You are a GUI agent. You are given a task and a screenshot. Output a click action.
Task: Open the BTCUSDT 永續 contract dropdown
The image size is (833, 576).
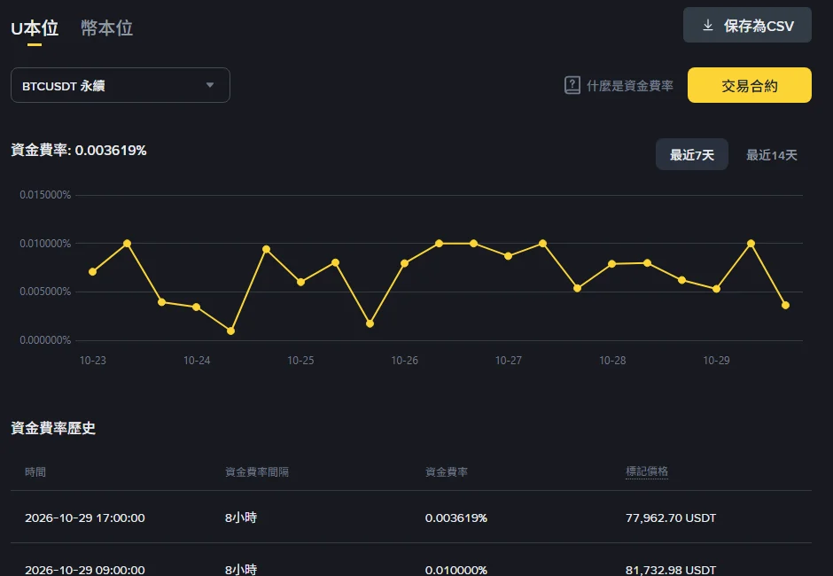click(x=120, y=85)
